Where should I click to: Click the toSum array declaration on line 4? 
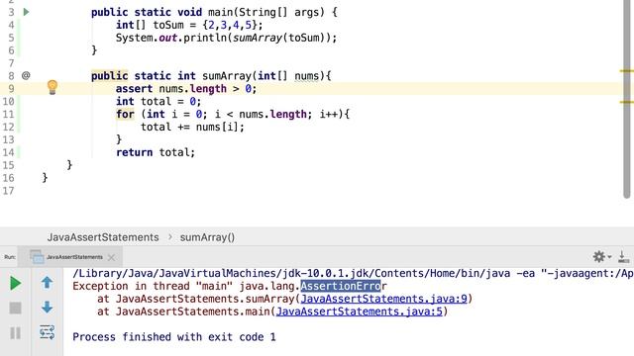(189, 25)
